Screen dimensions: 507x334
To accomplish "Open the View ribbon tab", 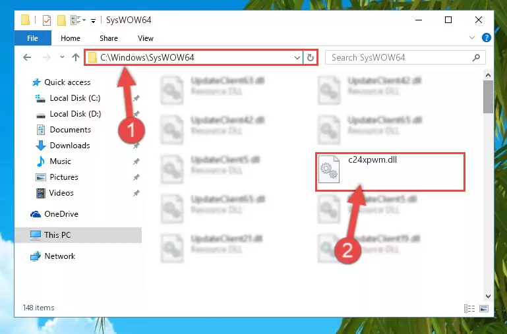I will [146, 38].
